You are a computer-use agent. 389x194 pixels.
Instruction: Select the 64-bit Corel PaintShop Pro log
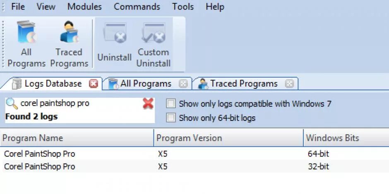point(194,154)
